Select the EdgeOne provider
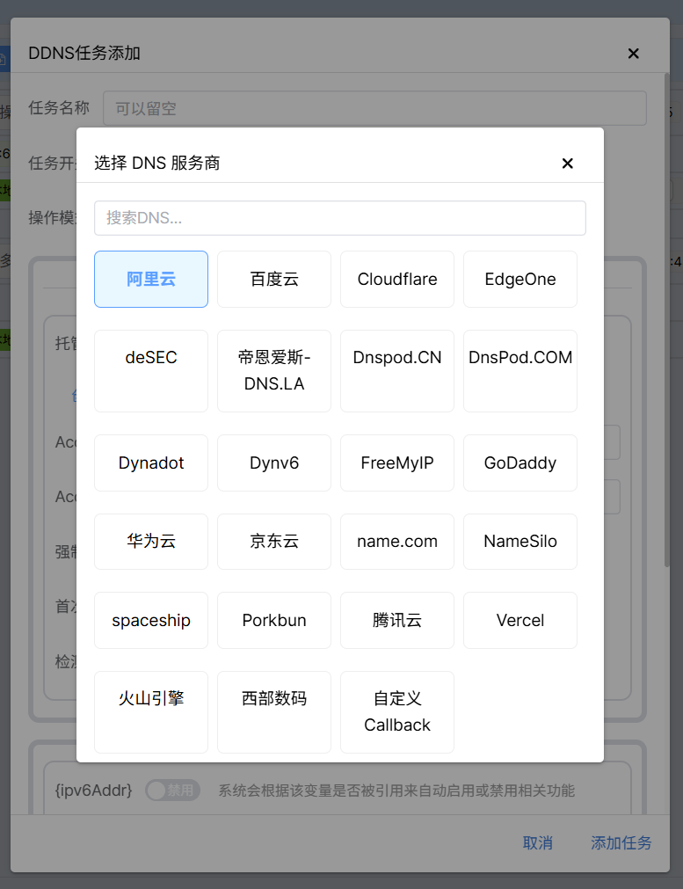Screen dimensions: 683x889 pyautogui.click(x=520, y=279)
